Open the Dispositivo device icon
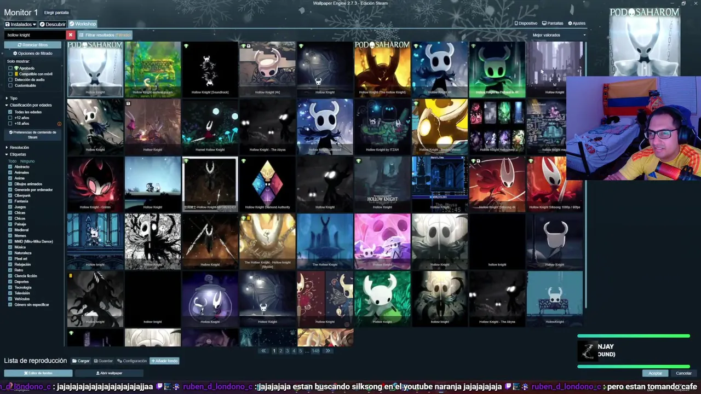 coord(526,24)
